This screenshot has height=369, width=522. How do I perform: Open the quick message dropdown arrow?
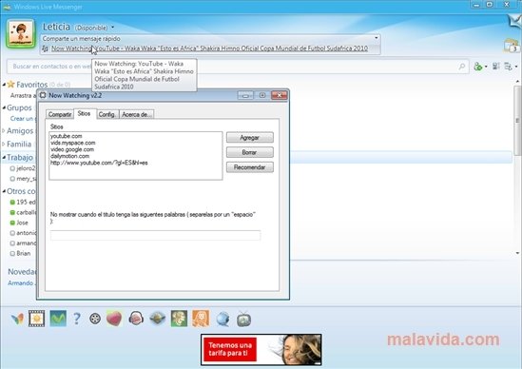377,38
